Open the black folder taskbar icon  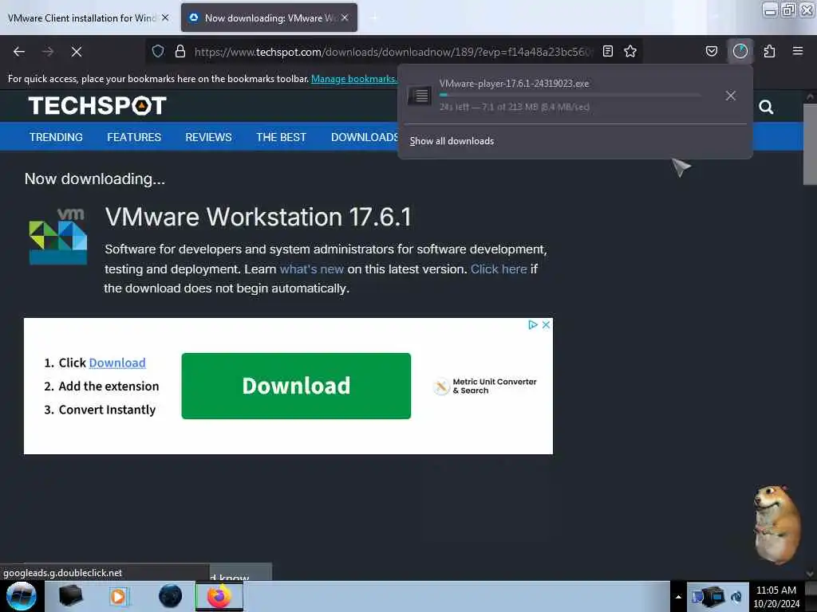point(71,596)
